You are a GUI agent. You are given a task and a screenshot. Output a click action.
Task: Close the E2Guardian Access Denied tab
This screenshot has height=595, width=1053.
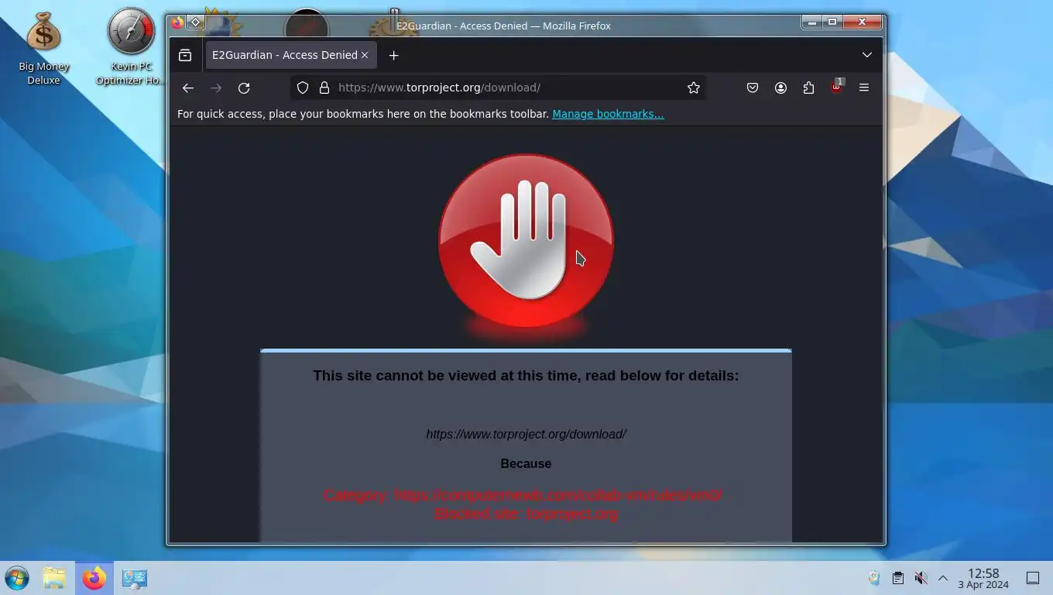click(365, 55)
